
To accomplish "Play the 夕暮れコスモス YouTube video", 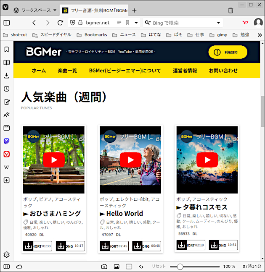I will [x=207, y=160].
